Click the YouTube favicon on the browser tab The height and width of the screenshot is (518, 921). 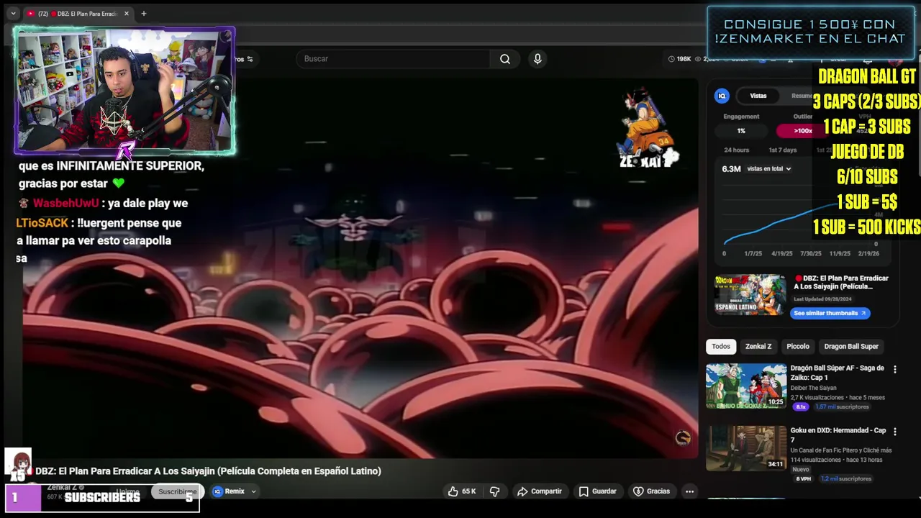pos(30,14)
